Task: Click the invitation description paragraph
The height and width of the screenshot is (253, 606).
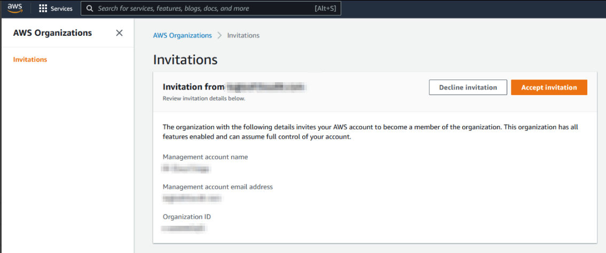Action: [x=370, y=132]
